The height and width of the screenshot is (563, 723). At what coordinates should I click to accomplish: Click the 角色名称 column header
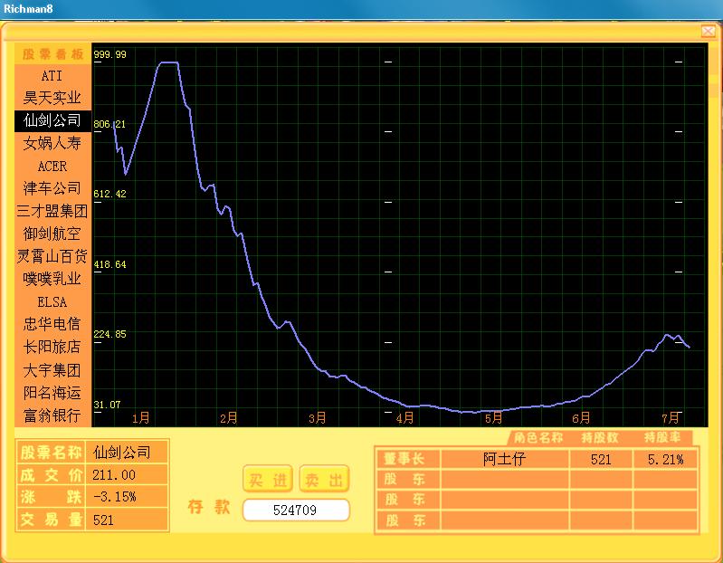pos(538,437)
